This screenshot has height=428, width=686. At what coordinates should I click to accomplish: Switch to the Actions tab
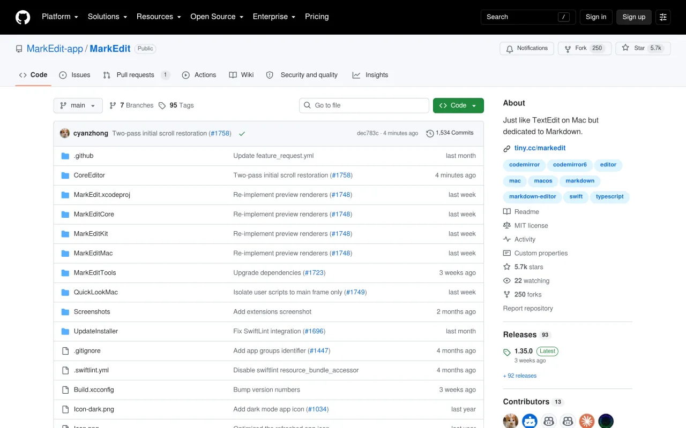199,75
